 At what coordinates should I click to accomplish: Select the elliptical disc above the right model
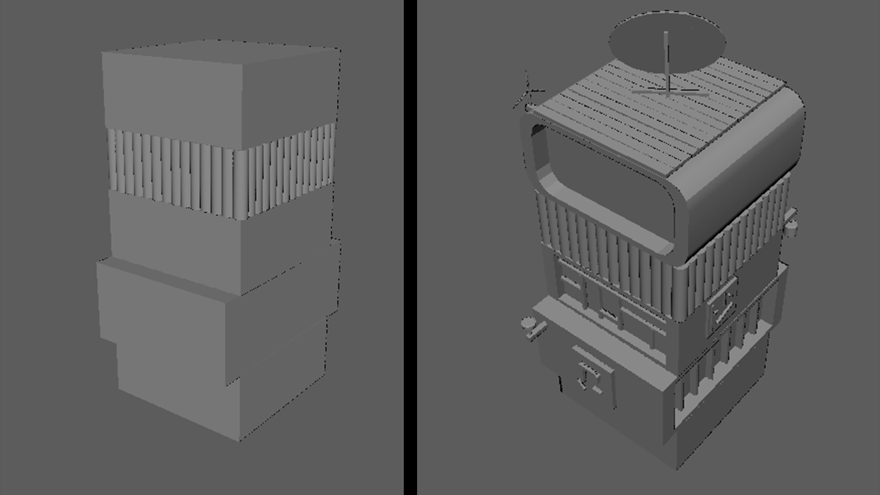click(667, 43)
